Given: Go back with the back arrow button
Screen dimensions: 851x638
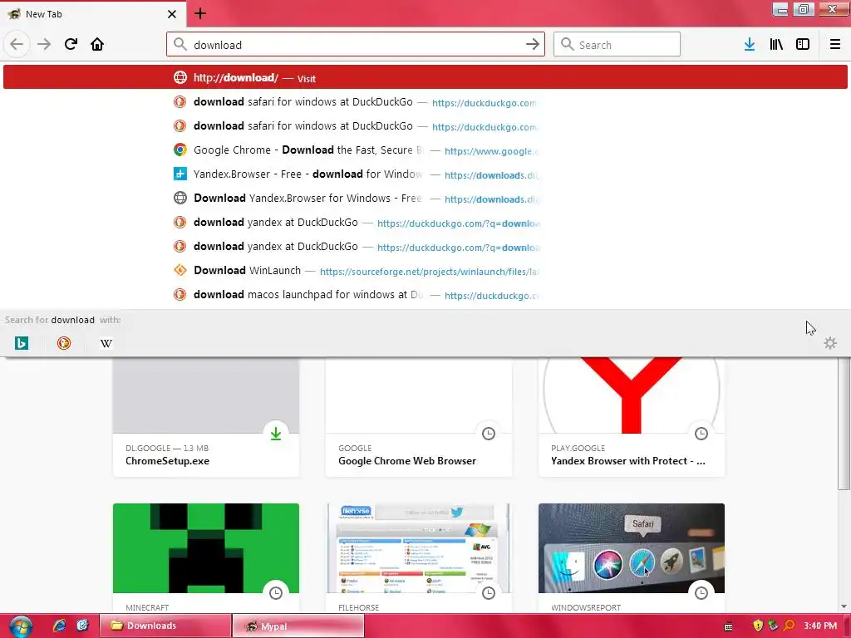Looking at the screenshot, I should 17,44.
